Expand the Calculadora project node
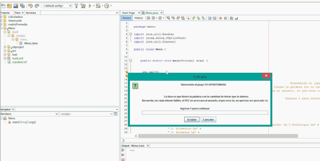This screenshot has width=320, height=161. 1,17
